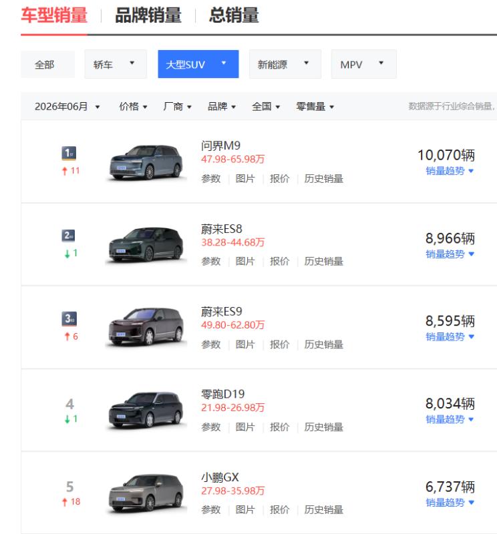The width and height of the screenshot is (497, 534).
Task: Click the 8,595辆 sales figure
Action: [450, 321]
